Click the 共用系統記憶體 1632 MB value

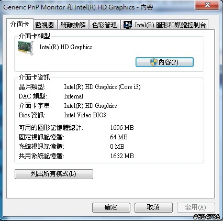(122, 156)
